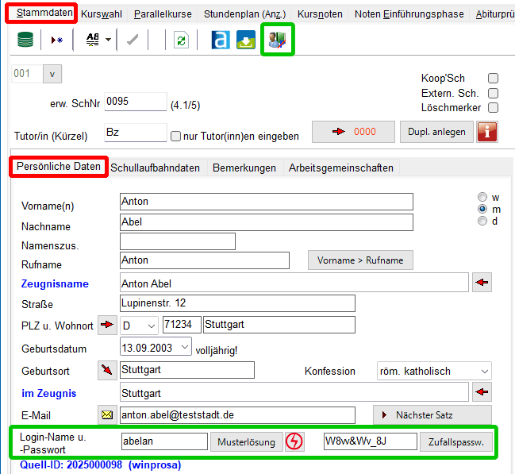Open the Schullaufbahndaten tab
The height and width of the screenshot is (474, 515).
click(x=158, y=168)
